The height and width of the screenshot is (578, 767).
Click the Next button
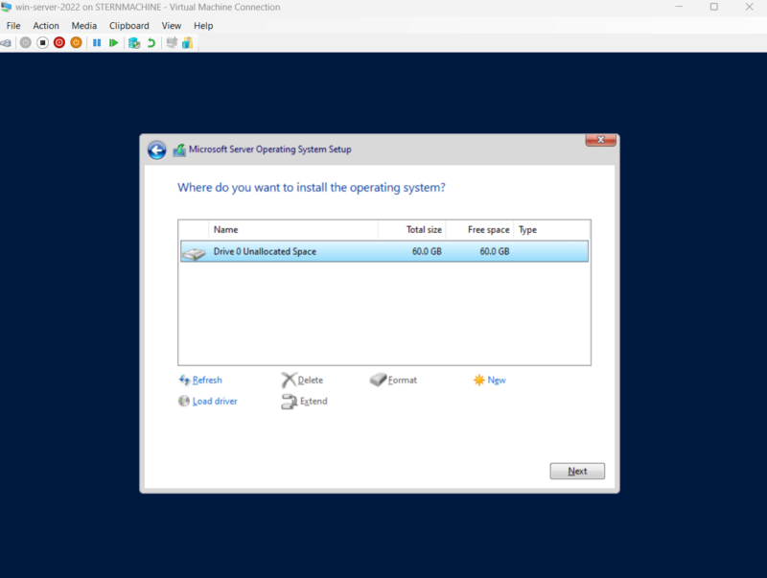point(577,471)
